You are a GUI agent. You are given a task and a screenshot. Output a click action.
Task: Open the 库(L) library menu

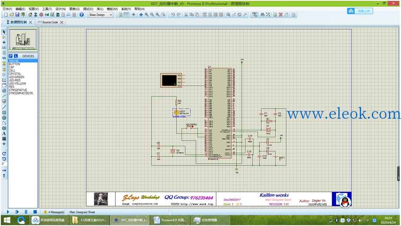click(x=100, y=9)
